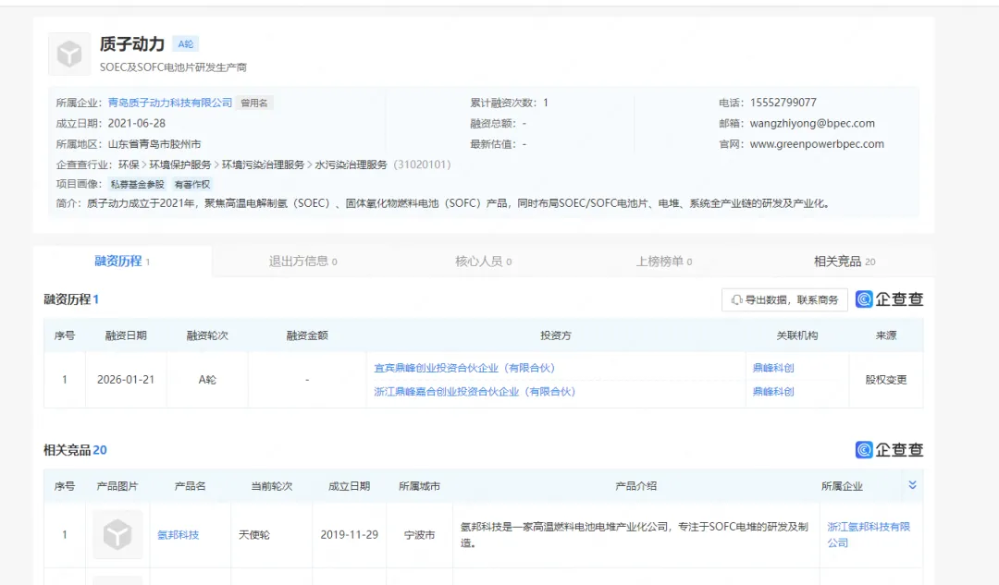
Task: Click the 企查查 logo beside 相关竞品
Action: click(x=890, y=450)
